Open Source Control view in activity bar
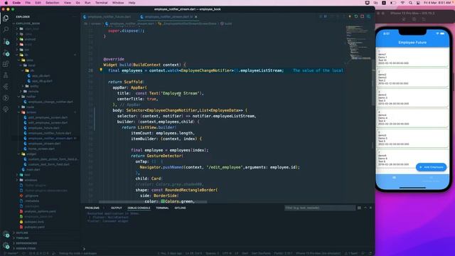The height and width of the screenshot is (256, 455). [x=6, y=41]
